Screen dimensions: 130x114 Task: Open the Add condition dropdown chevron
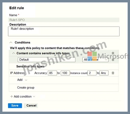coord(34,96)
